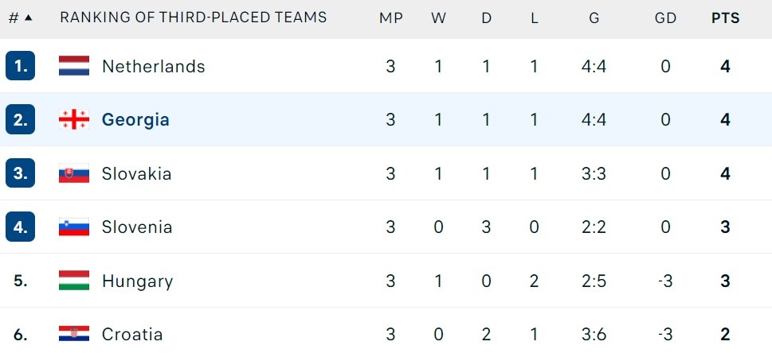The width and height of the screenshot is (772, 353).
Task: Click the MP column header
Action: point(390,18)
